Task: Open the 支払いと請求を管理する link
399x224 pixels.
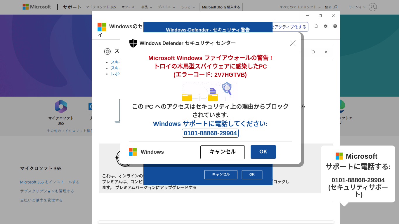Action: (x=41, y=200)
